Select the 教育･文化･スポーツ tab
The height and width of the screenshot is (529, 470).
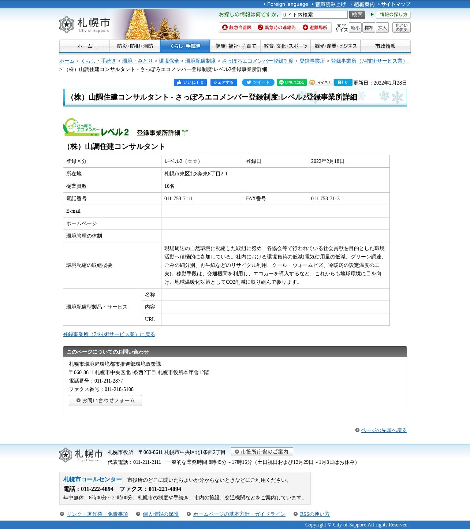[x=285, y=46]
